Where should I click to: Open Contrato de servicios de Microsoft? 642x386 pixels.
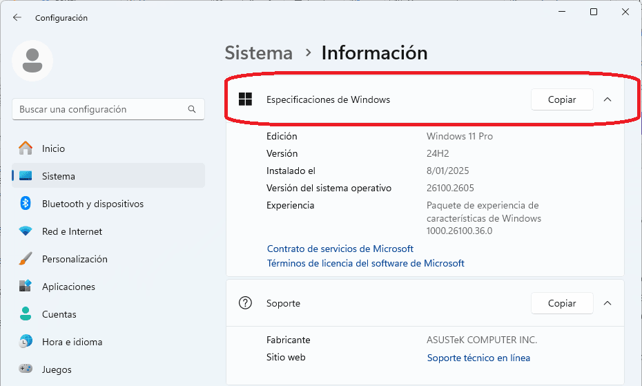(x=340, y=249)
